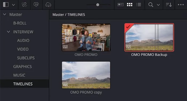
Task: Open the three-dot options menu
Action: (181, 4)
